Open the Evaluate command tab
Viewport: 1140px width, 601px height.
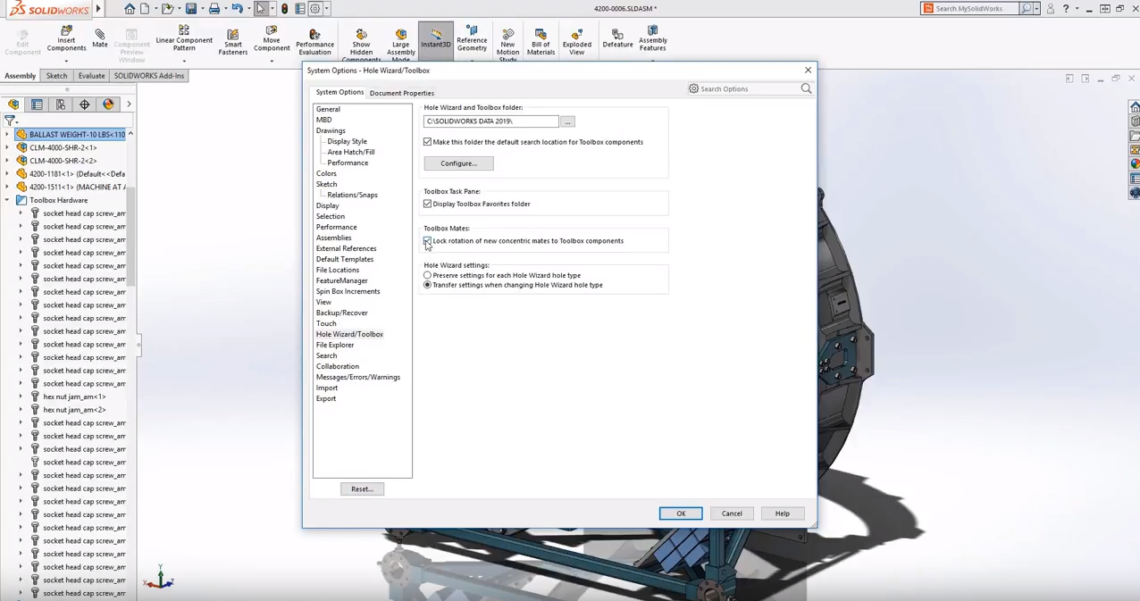(x=91, y=76)
